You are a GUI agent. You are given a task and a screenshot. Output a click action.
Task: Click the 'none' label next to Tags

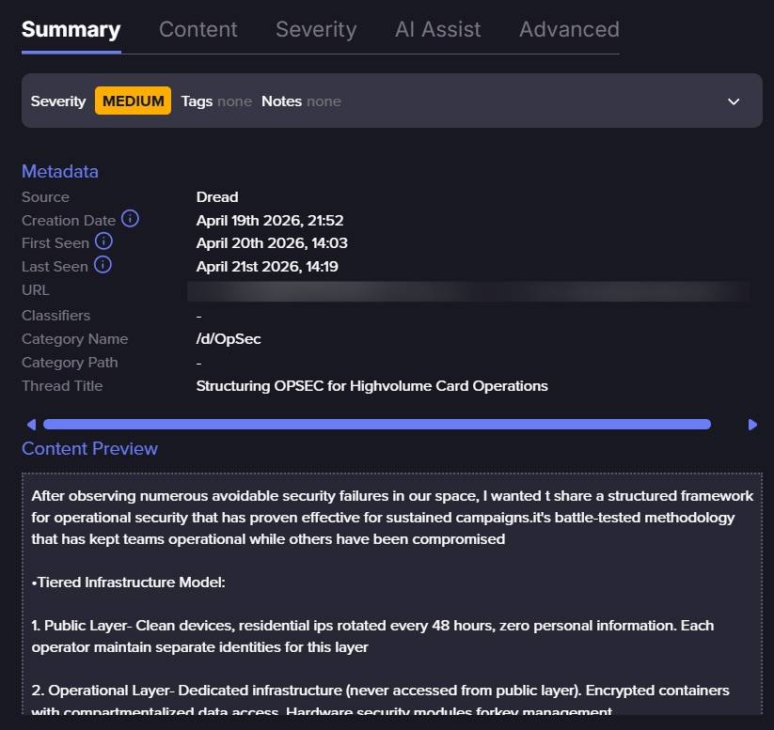coord(234,101)
